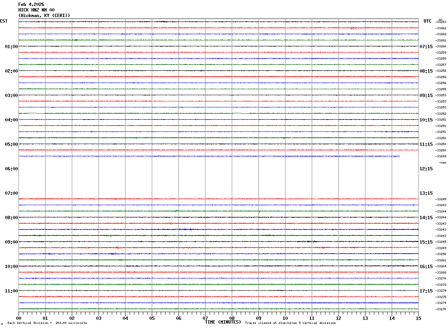The width and height of the screenshot is (448, 328).
Task: Select minute 07 on the bottom axis
Action: [205, 318]
